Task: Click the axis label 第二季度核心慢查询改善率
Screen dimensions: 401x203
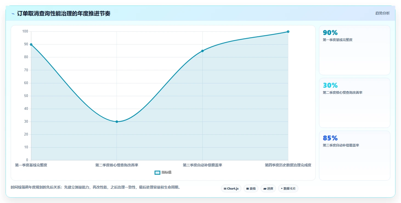Action: pyautogui.click(x=117, y=165)
